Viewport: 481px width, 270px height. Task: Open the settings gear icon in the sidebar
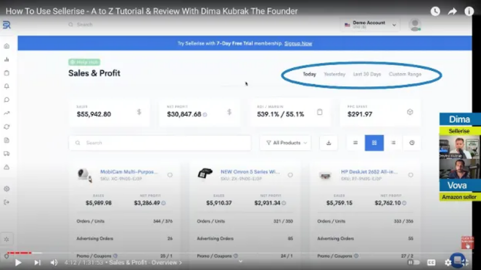pos(7,189)
